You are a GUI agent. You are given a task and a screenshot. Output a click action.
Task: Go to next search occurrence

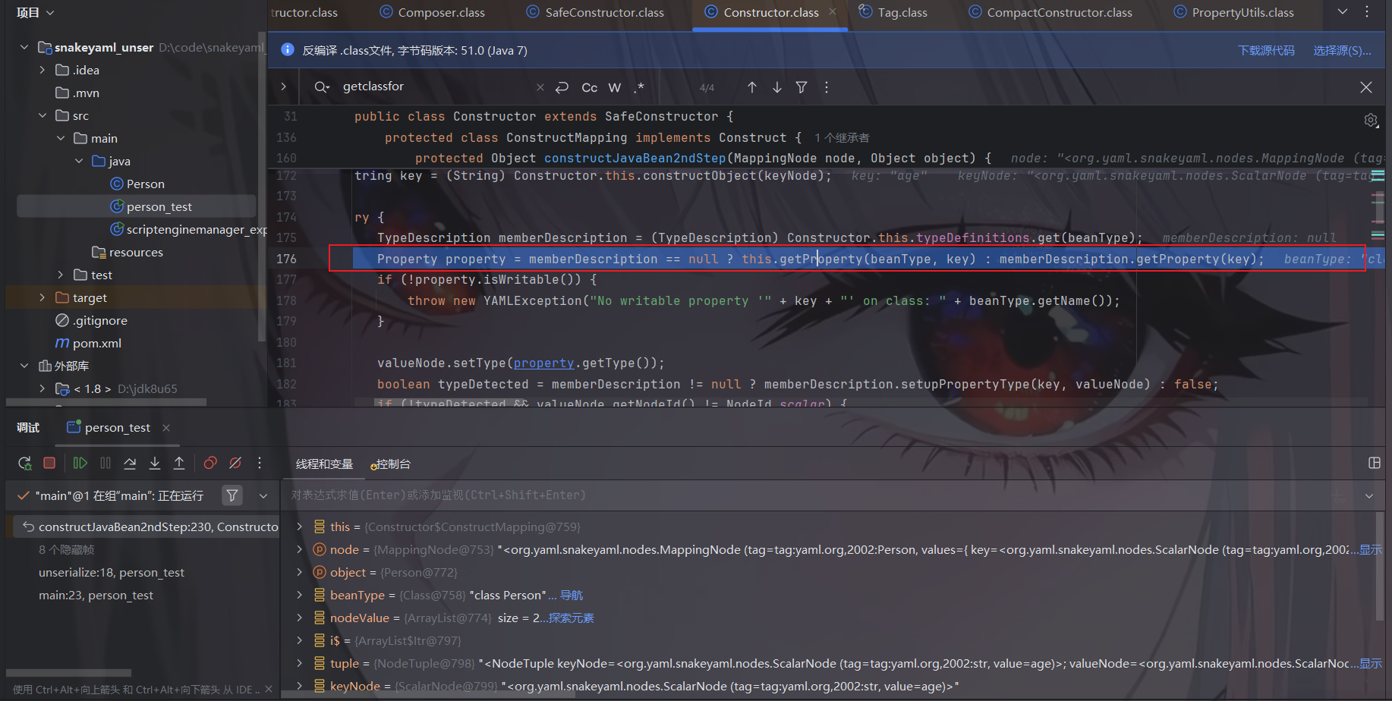777,87
